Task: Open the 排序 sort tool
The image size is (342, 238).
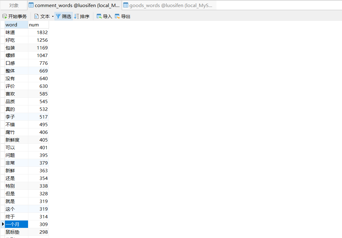Action: tap(82, 16)
